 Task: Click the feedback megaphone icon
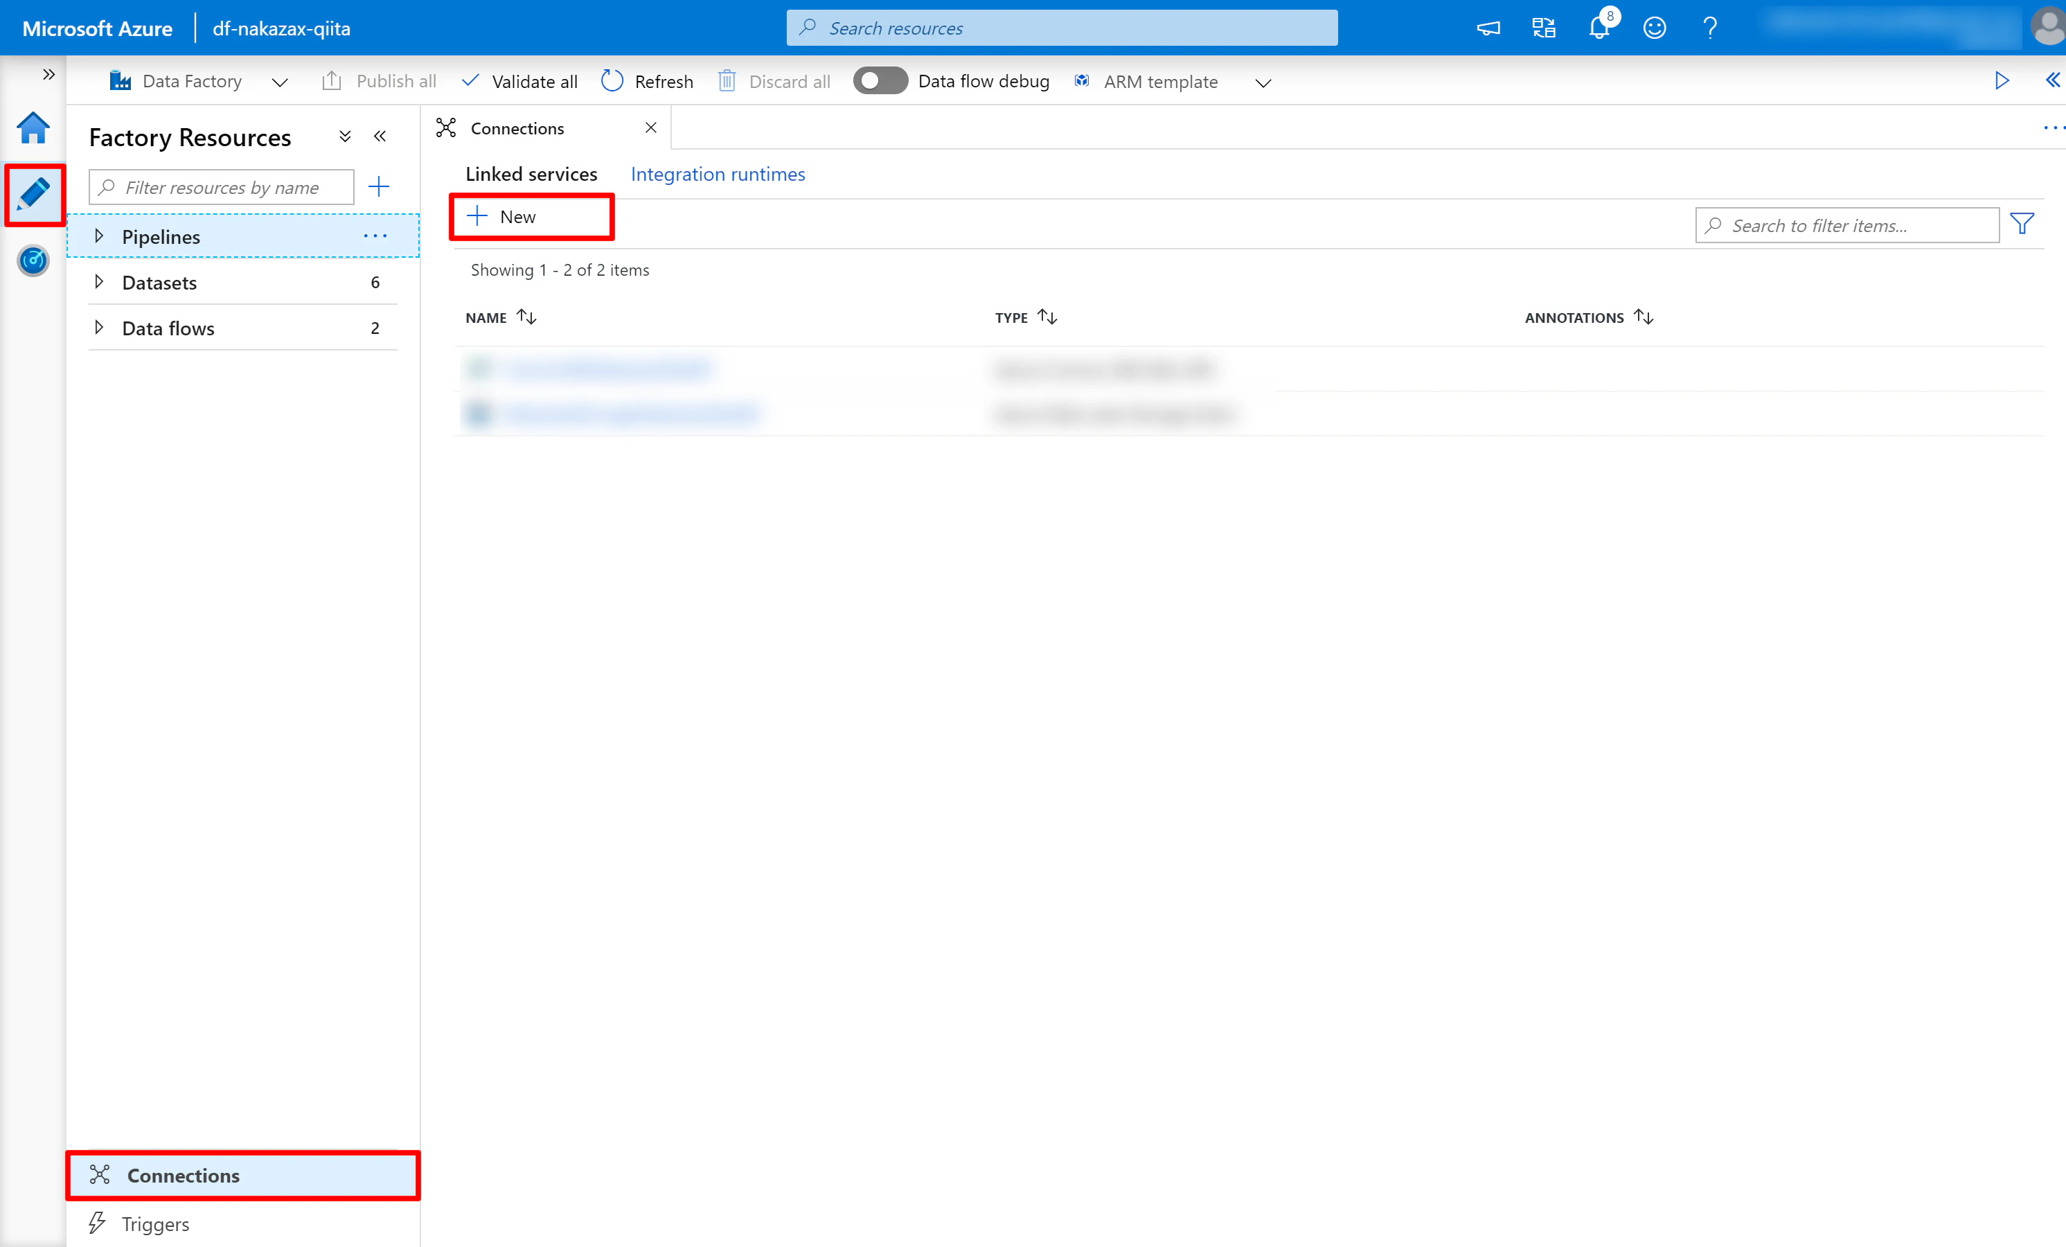click(x=1488, y=28)
